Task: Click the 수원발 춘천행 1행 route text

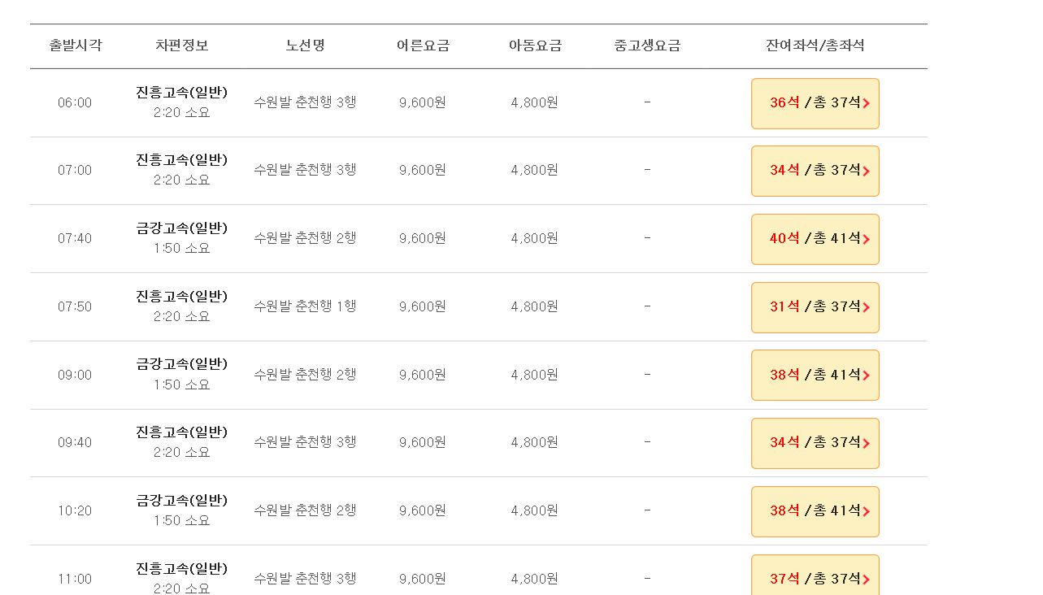Action: (x=305, y=306)
